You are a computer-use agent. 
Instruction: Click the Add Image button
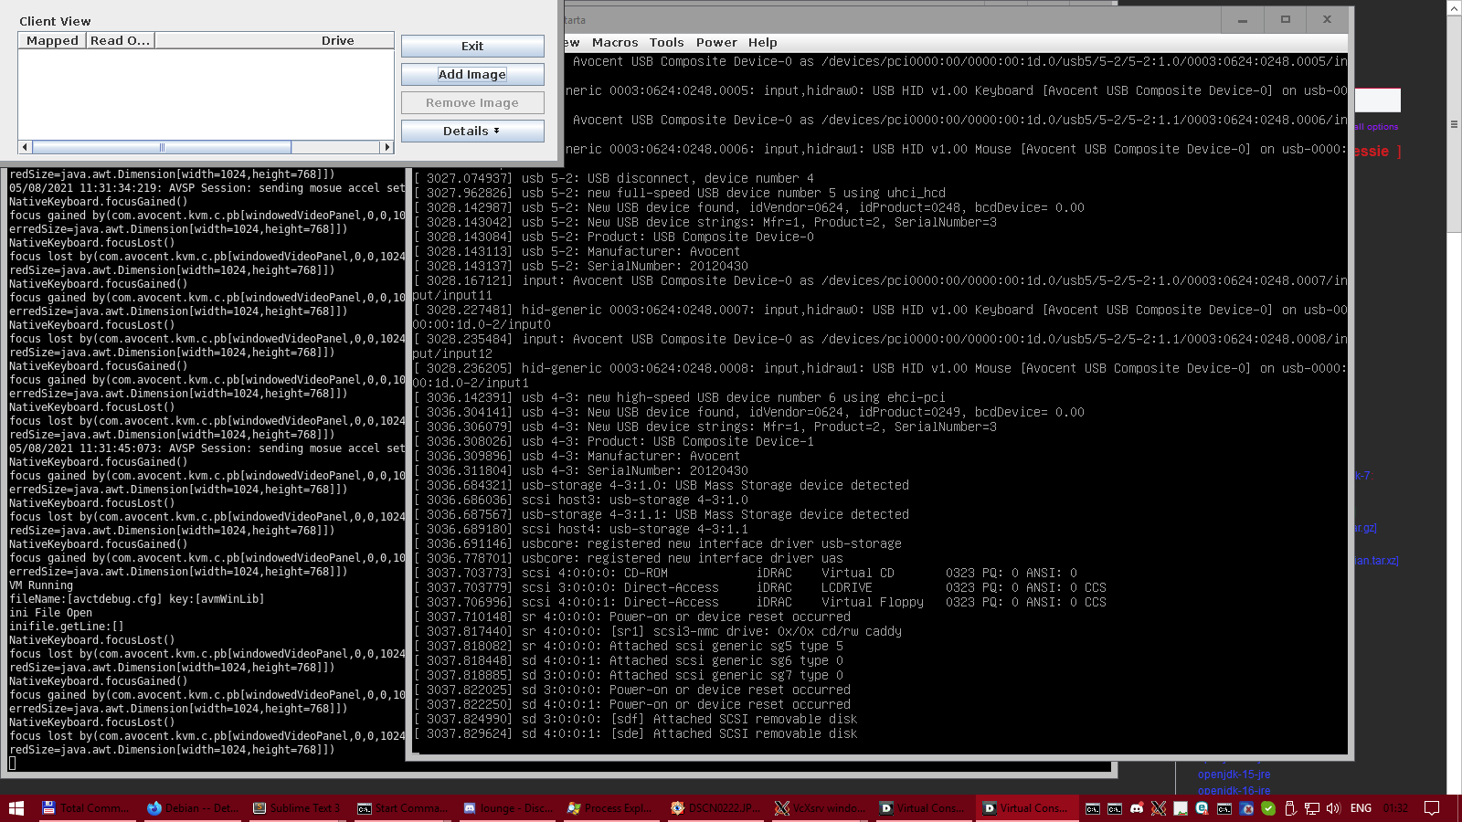(472, 75)
